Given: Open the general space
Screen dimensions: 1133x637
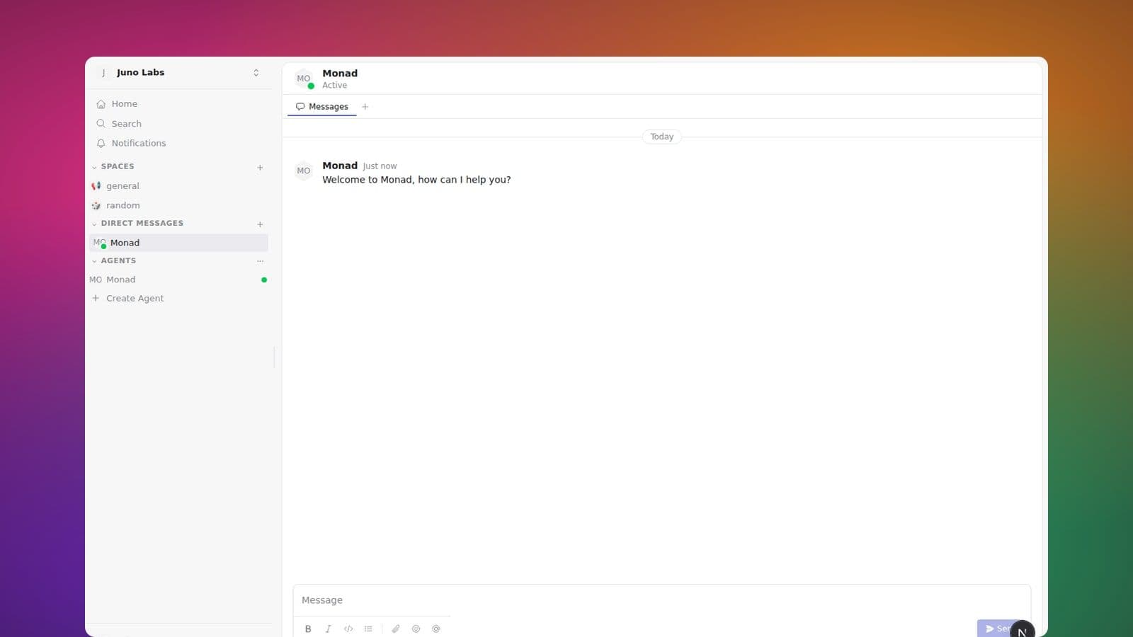Looking at the screenshot, I should click(179, 186).
